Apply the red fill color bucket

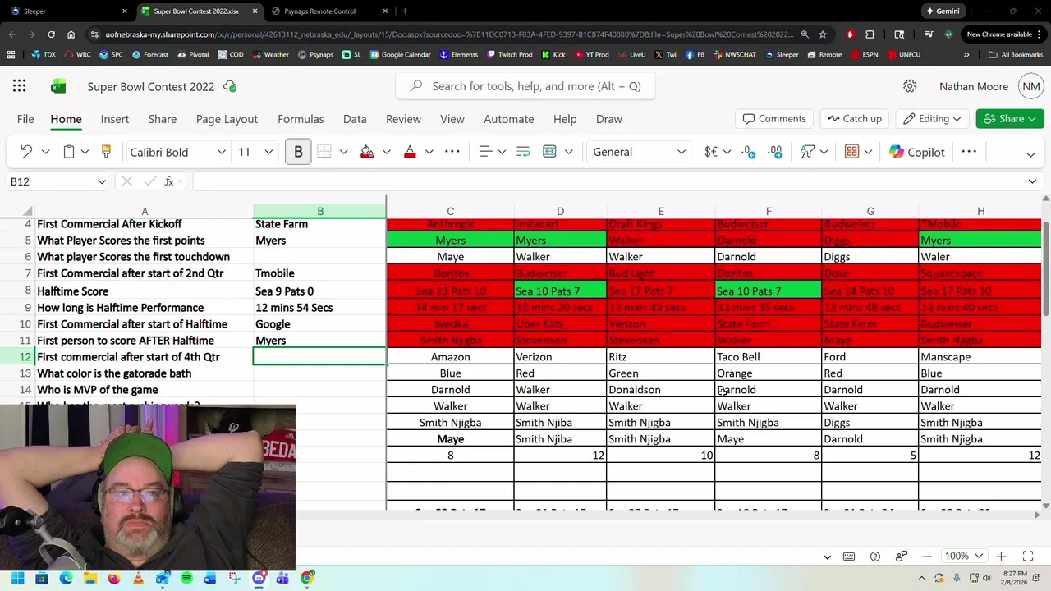pyautogui.click(x=367, y=152)
